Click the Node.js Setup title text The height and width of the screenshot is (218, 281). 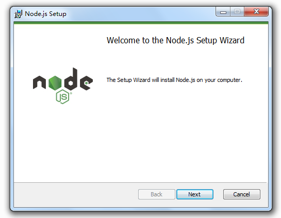(45, 14)
